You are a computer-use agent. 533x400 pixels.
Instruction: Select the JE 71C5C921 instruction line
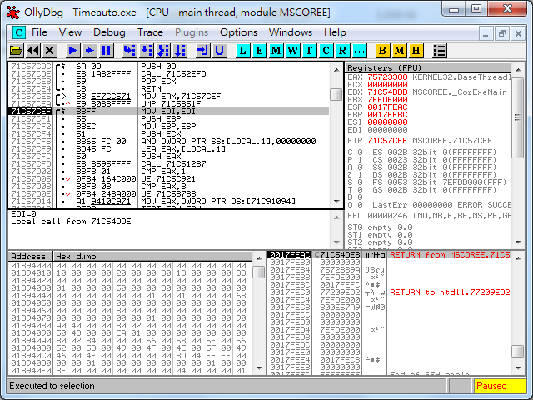[168, 178]
